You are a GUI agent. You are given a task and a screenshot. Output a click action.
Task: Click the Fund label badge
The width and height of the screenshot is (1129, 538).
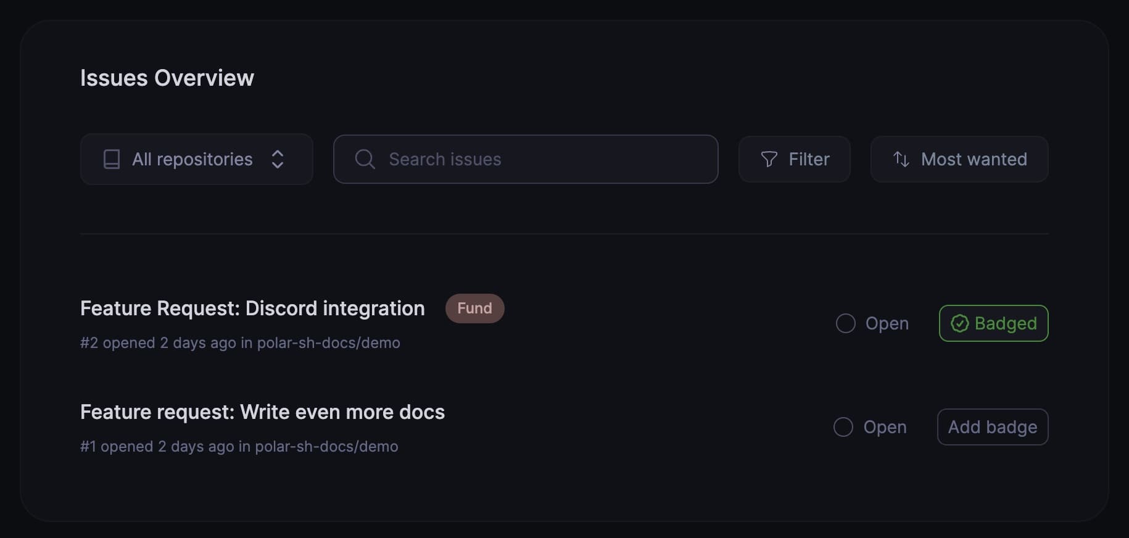coord(474,308)
